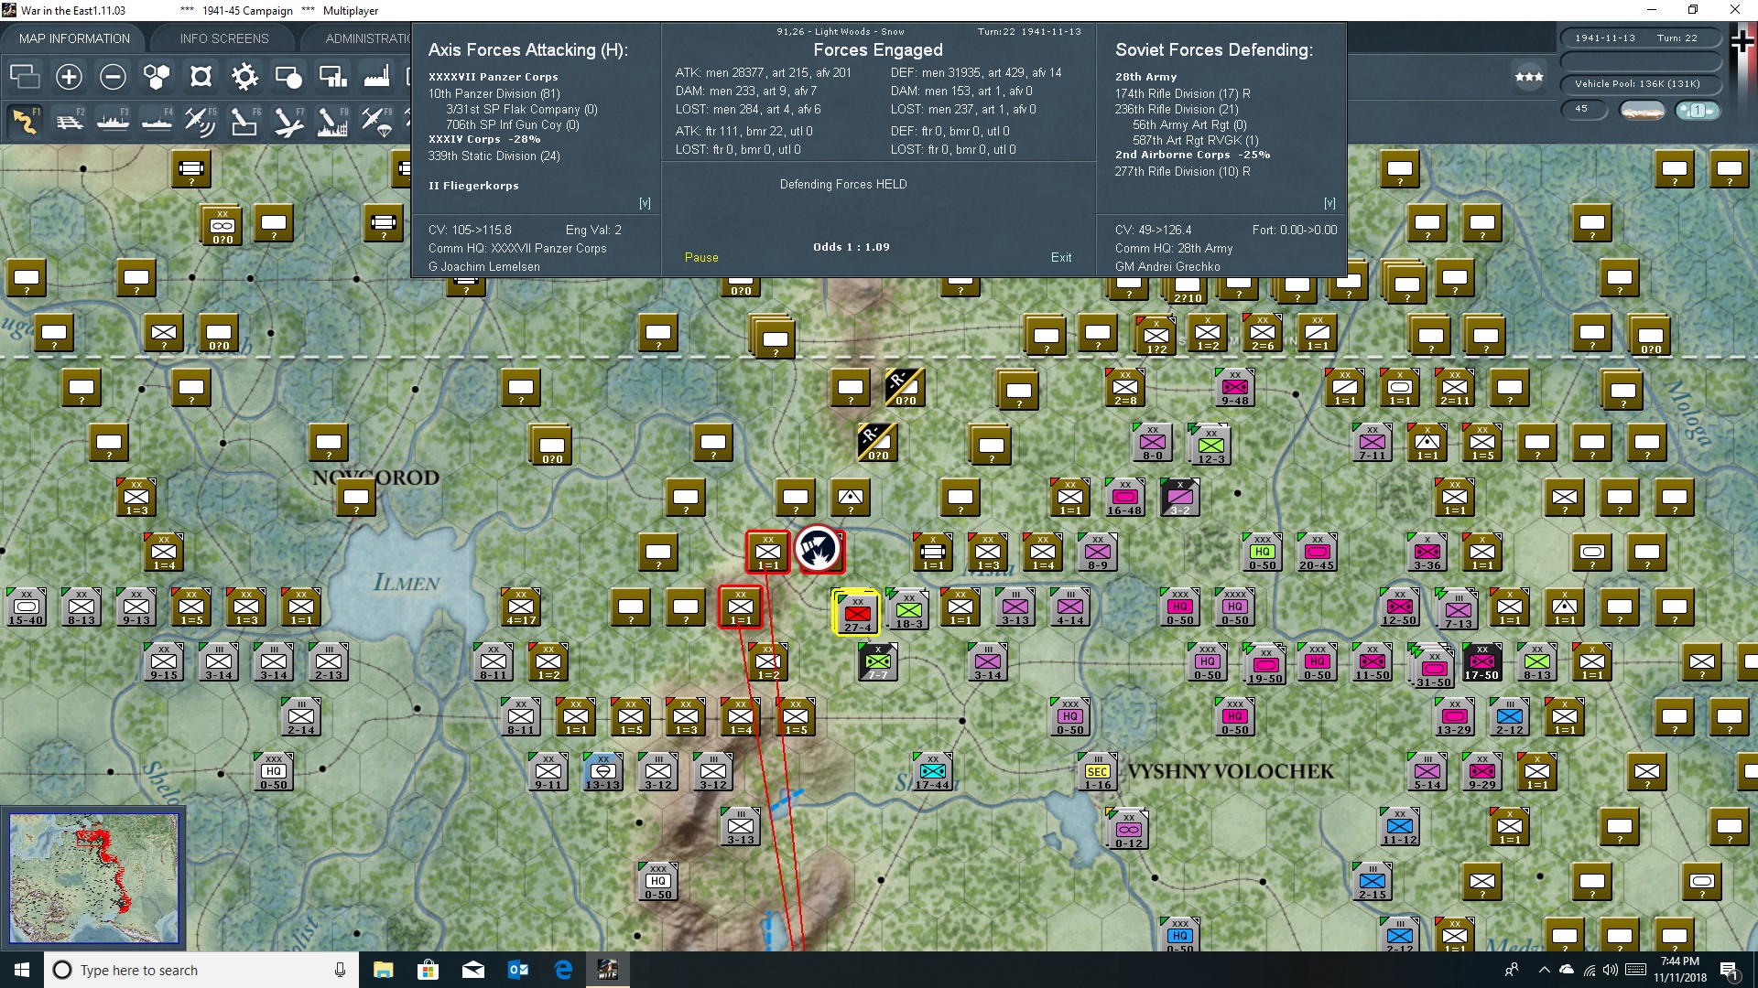Click the factory production icon
Viewport: 1758px width, 988px height.
point(376,77)
